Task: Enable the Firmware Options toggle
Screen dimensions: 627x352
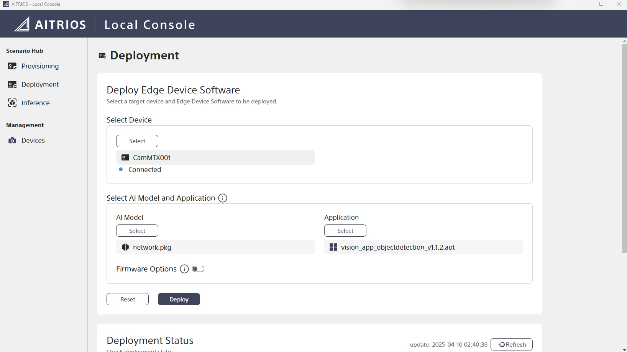Action: 198,269
